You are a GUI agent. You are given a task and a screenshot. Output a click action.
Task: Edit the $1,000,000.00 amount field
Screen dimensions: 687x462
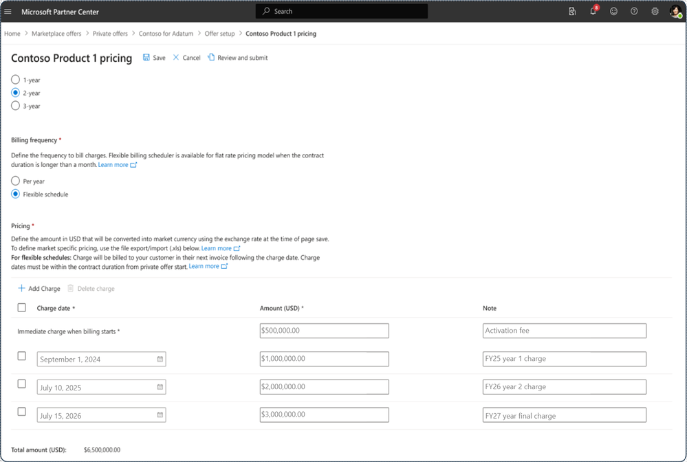point(324,359)
